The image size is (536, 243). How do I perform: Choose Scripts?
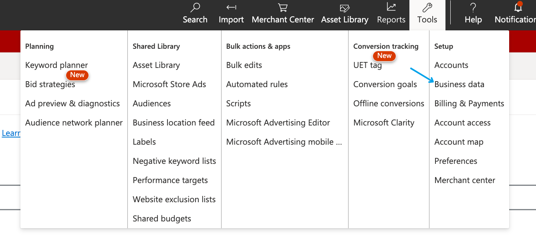(x=238, y=104)
